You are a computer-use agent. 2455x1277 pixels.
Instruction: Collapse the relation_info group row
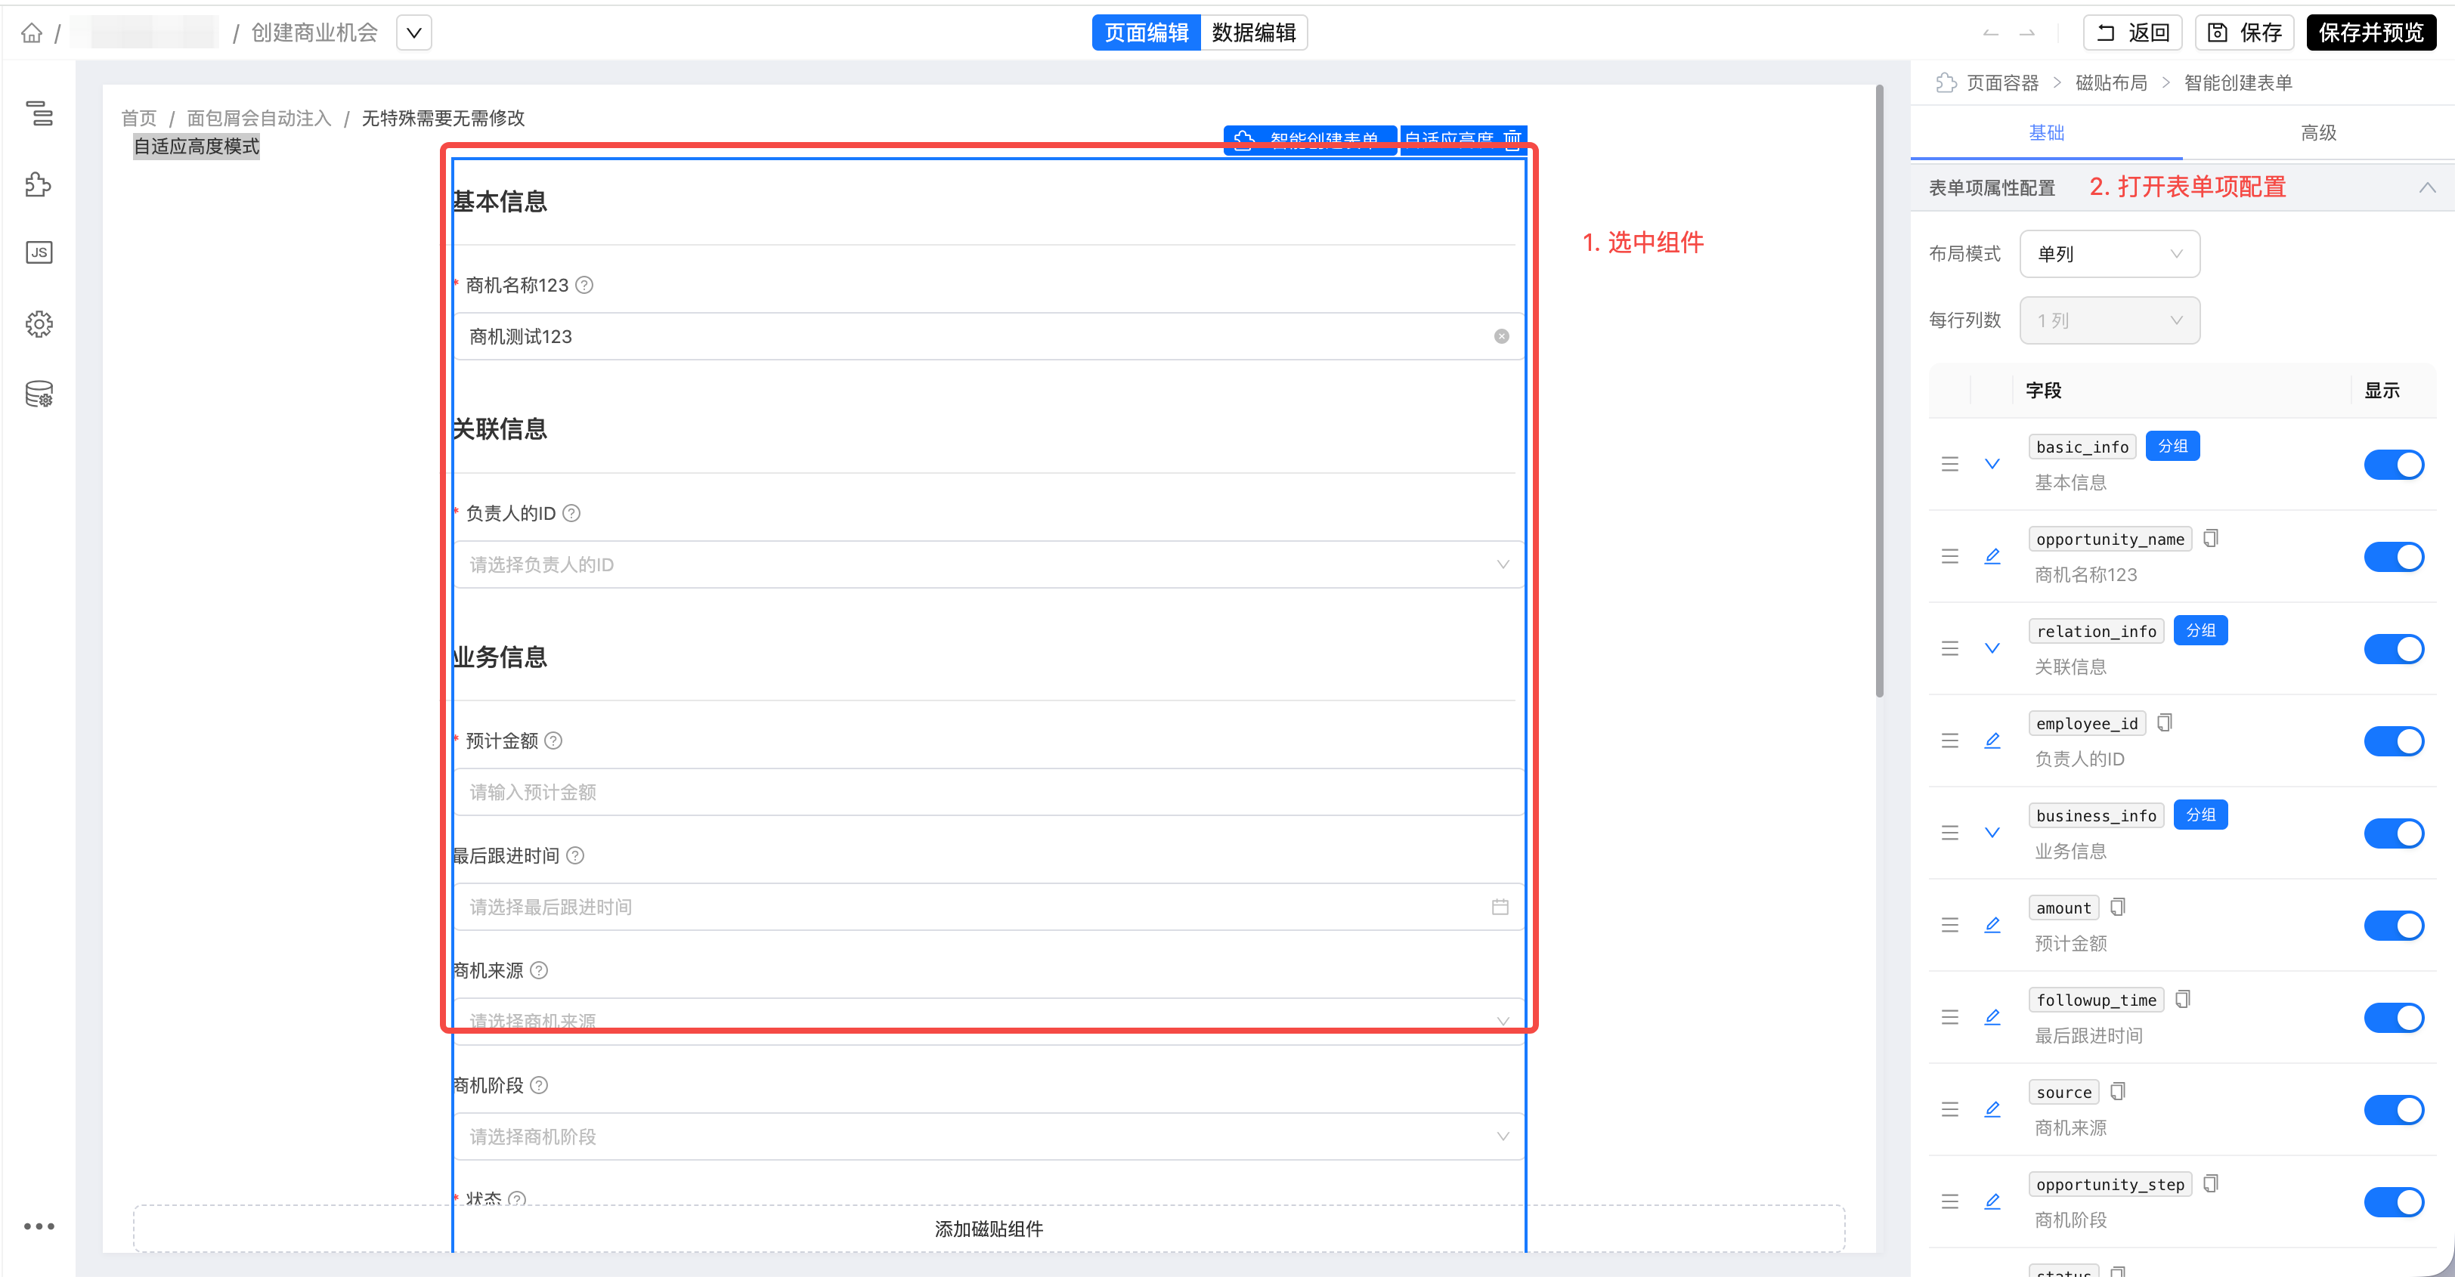coord(1992,648)
